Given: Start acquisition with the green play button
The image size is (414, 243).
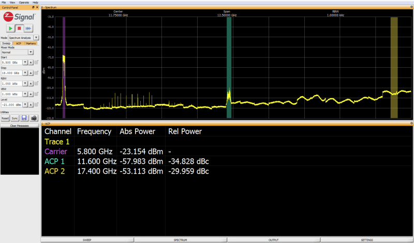Looking at the screenshot, I should pyautogui.click(x=10, y=28).
